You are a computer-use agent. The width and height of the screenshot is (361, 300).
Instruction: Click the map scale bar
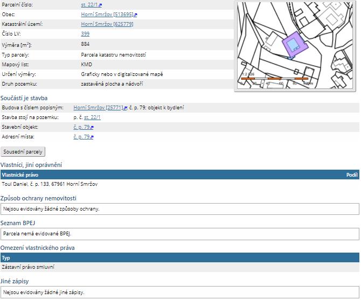[x=274, y=79]
